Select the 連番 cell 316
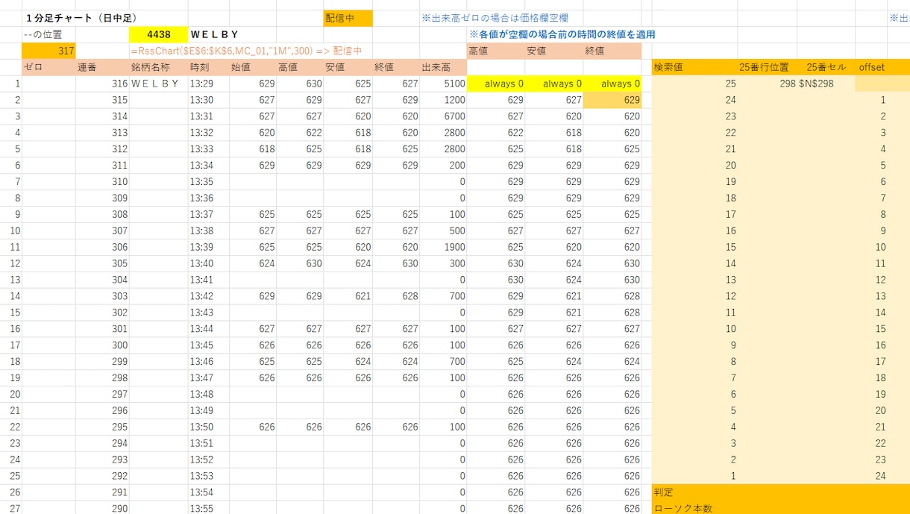The height and width of the screenshot is (514, 910). tap(102, 84)
